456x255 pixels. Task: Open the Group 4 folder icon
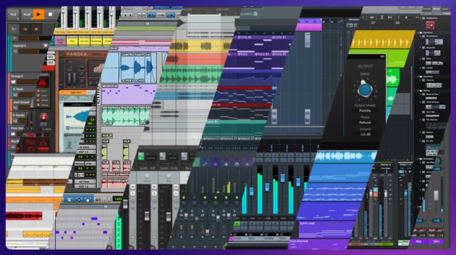(14, 82)
